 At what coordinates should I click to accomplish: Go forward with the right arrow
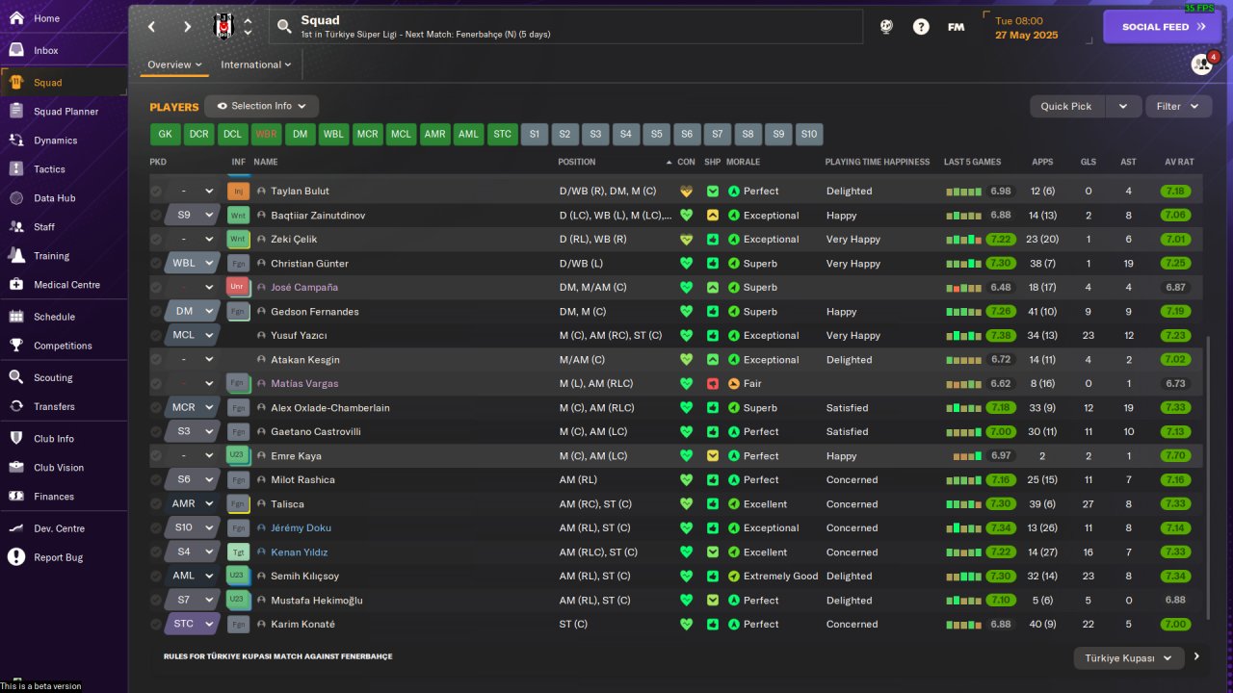coord(187,27)
